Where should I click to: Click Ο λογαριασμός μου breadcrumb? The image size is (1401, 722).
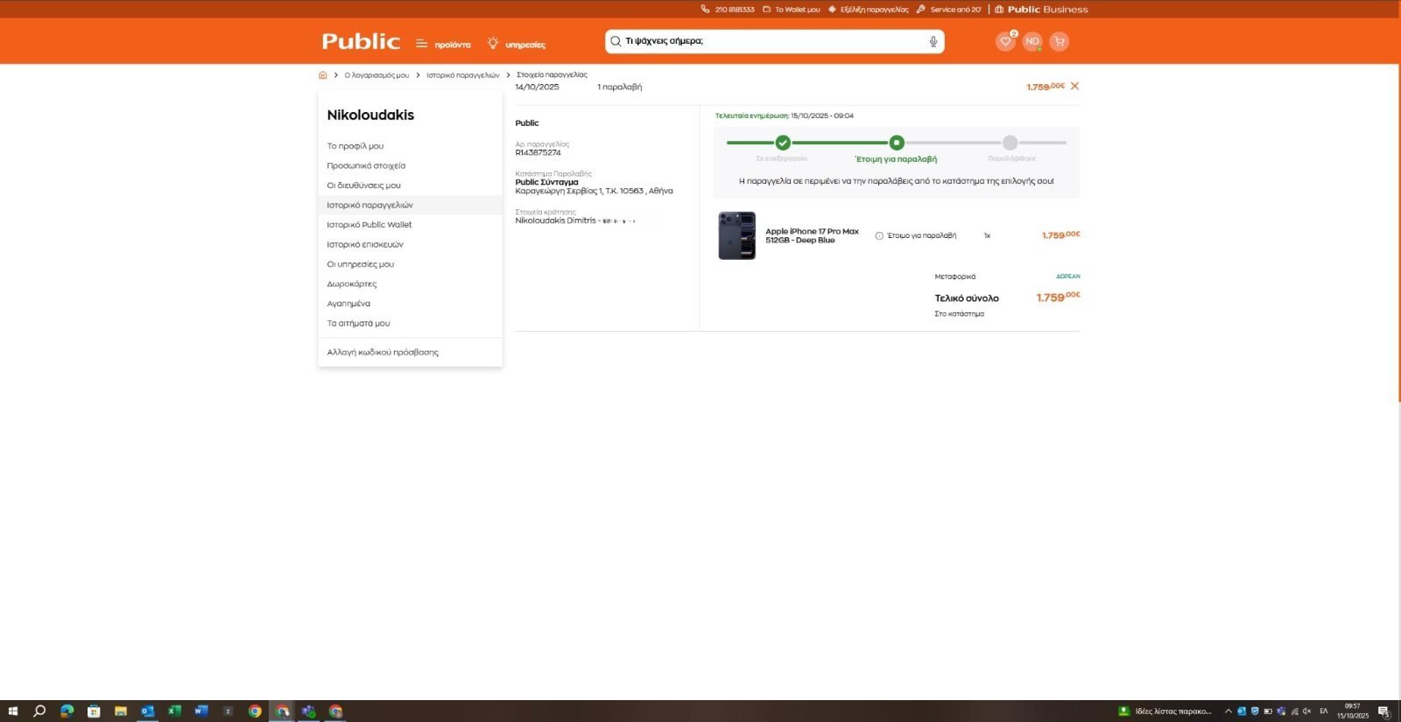coord(377,75)
